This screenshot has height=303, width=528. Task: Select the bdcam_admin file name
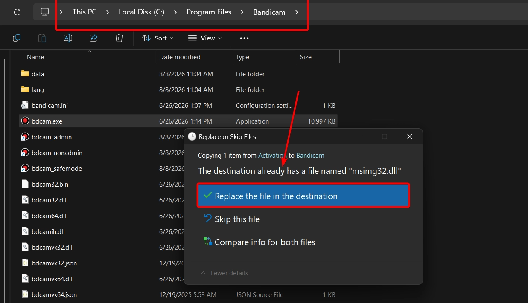[52, 137]
